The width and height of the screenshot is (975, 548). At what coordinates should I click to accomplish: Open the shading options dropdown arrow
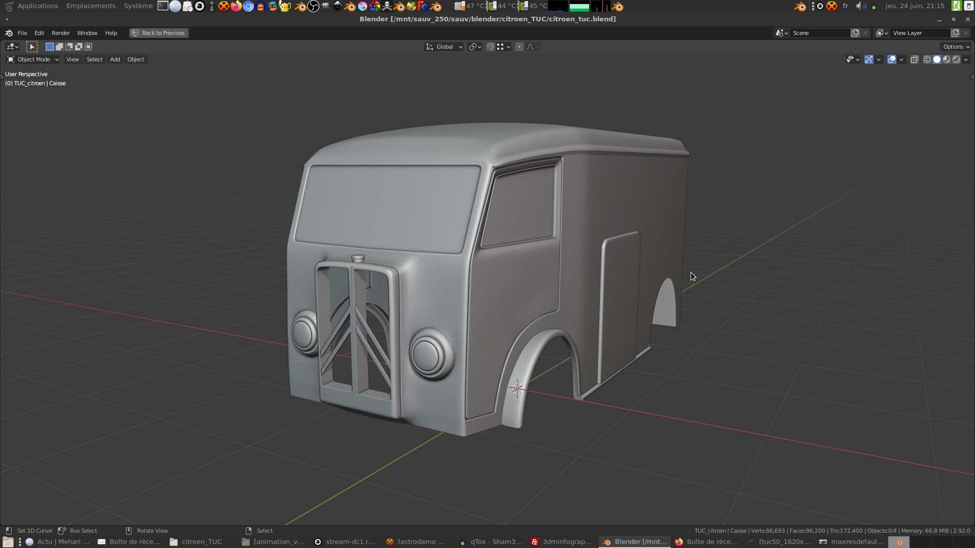966,59
